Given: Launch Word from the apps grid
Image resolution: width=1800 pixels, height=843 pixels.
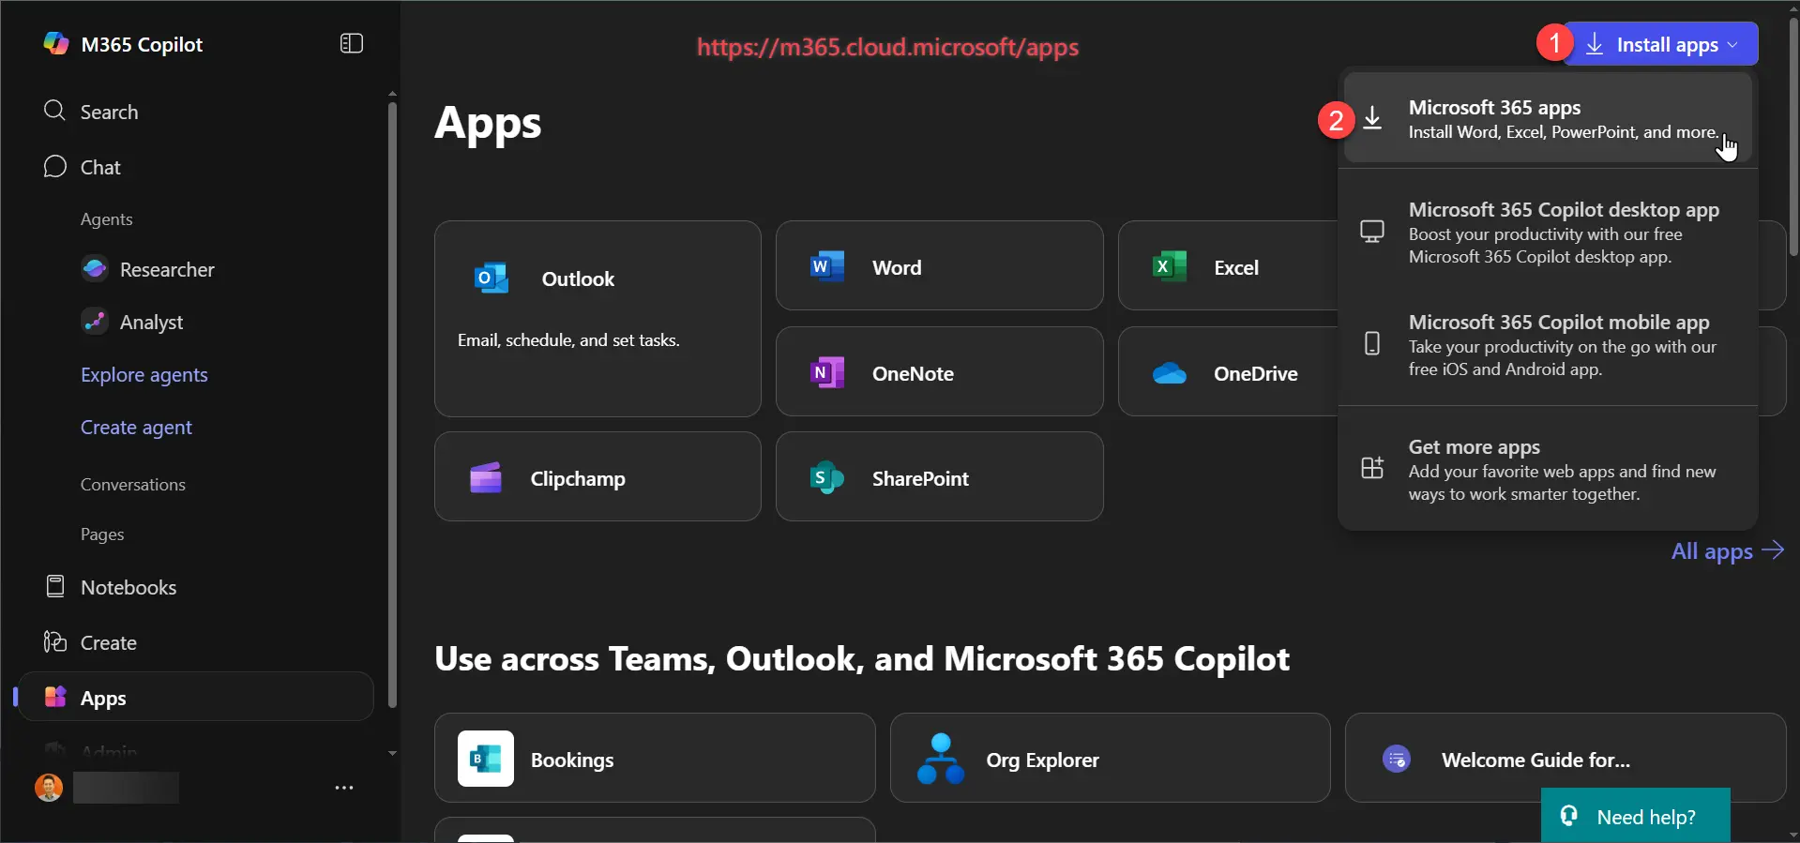Looking at the screenshot, I should (x=939, y=266).
